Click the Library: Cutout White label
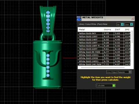The width and height of the screenshot is (139, 104). click(93, 24)
